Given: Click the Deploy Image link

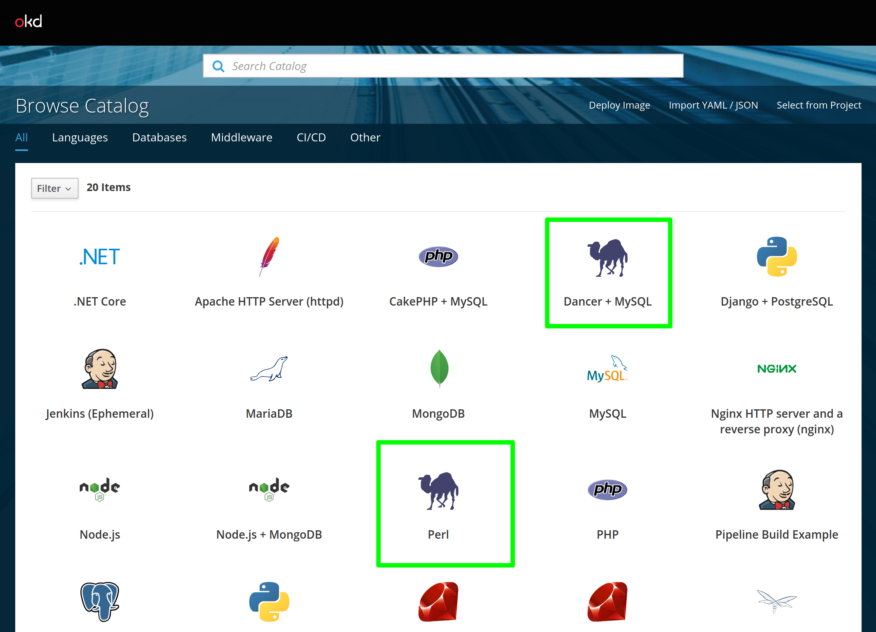Looking at the screenshot, I should tap(619, 105).
